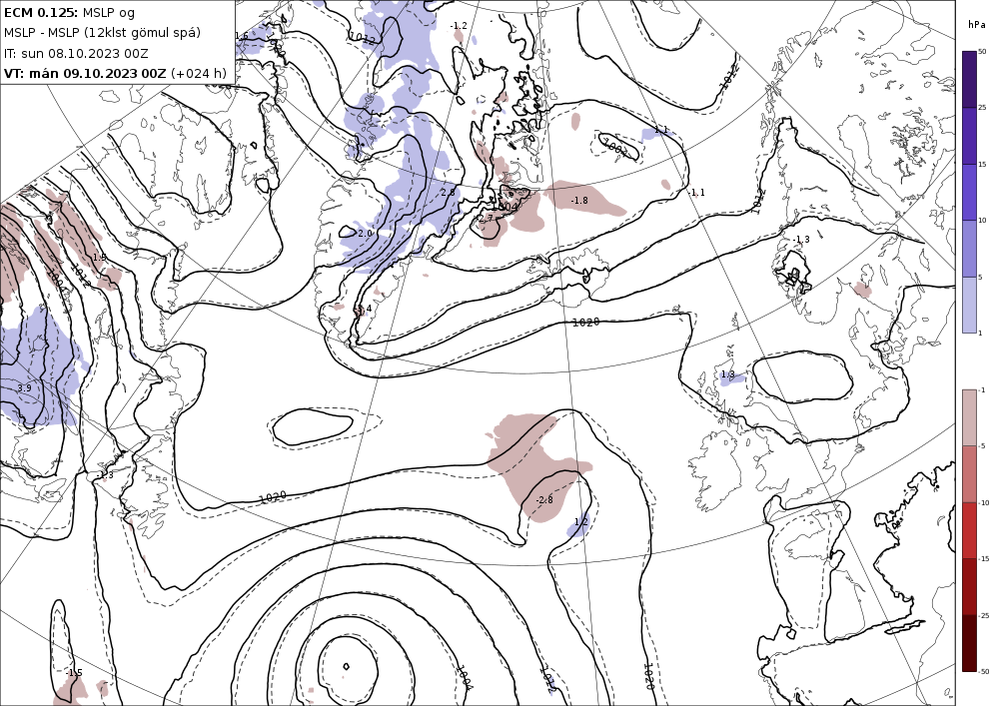Click the '1.6' value at upper left

pos(242,36)
